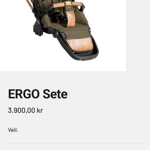This screenshot has width=150, height=150.
Task: Click the tan label patch on bumper strap
Action: pos(68,3)
